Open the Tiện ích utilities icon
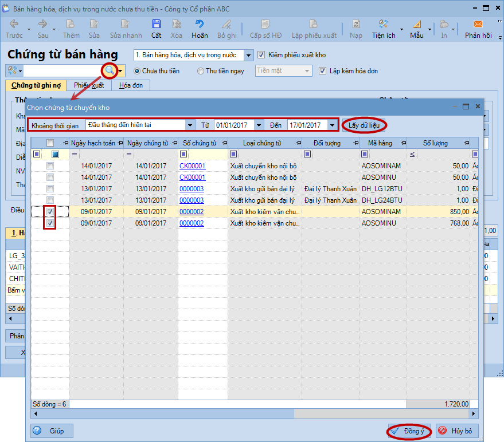This screenshot has width=504, height=442. 383,24
